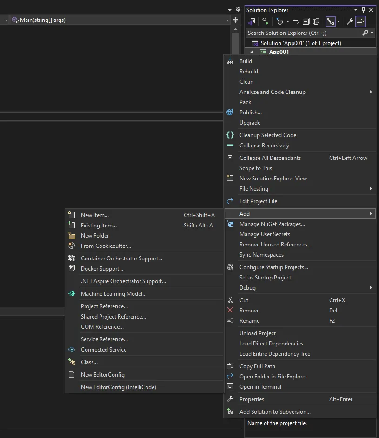Click the Sync with Active Document icon
Viewport: 379px width, 438px height.
(296, 21)
